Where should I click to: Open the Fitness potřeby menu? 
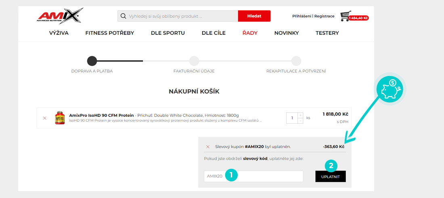click(109, 33)
